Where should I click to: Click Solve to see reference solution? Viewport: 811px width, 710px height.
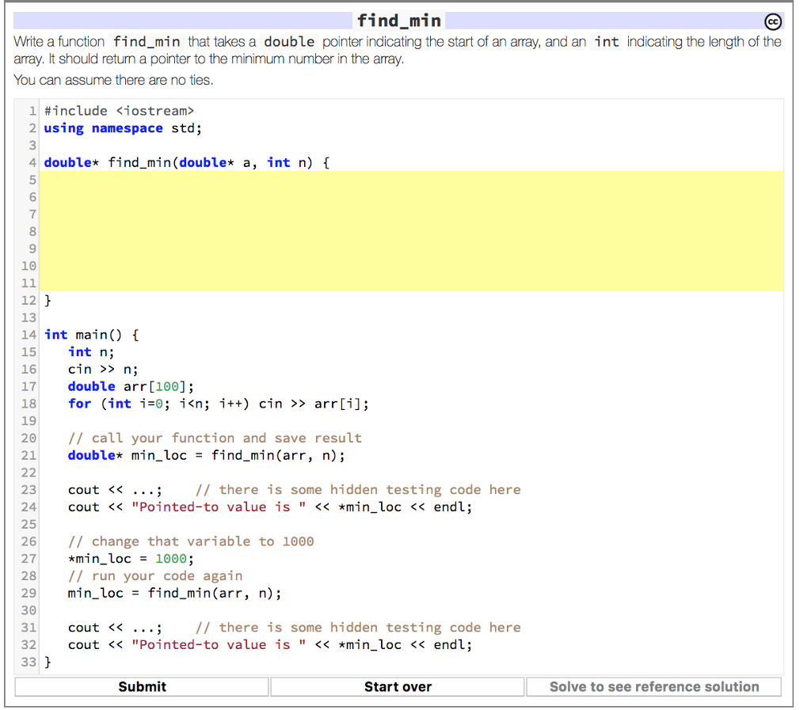(653, 686)
